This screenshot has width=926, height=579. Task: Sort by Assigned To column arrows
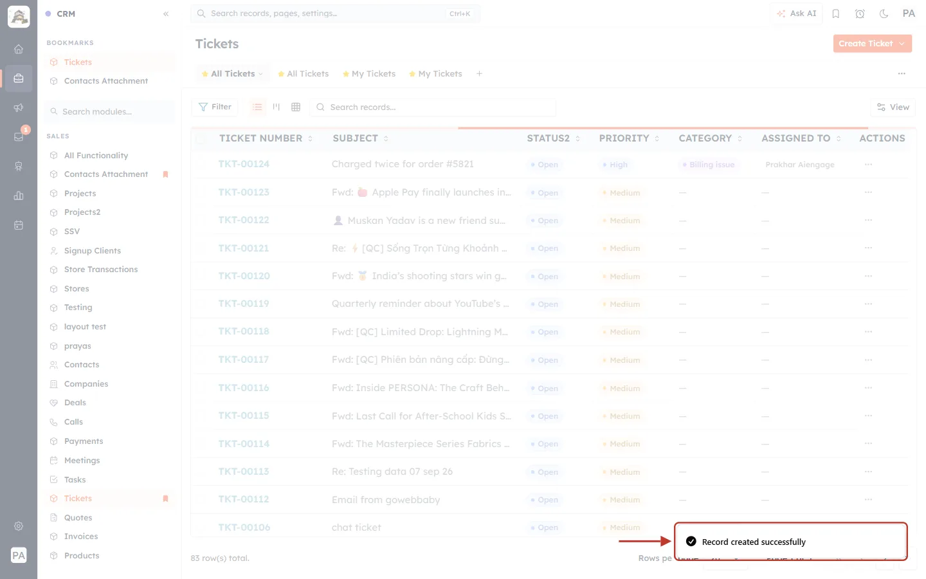coord(839,138)
